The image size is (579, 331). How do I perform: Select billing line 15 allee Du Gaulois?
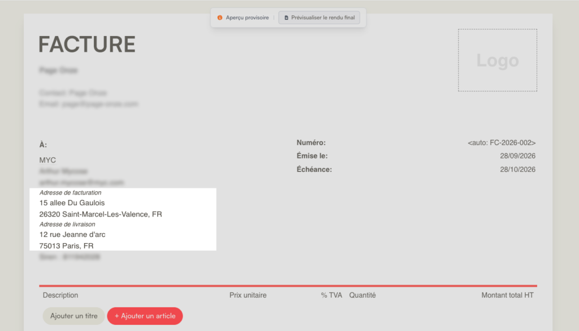coord(72,203)
